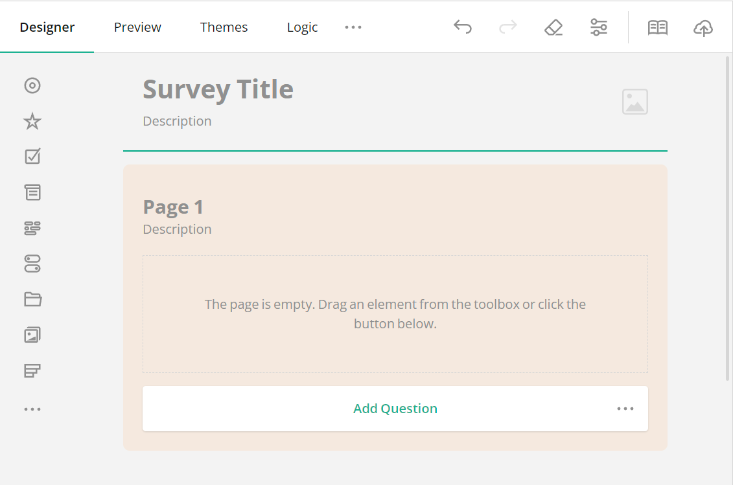
Task: Select the Image Picker toolbox icon
Action: tap(32, 335)
